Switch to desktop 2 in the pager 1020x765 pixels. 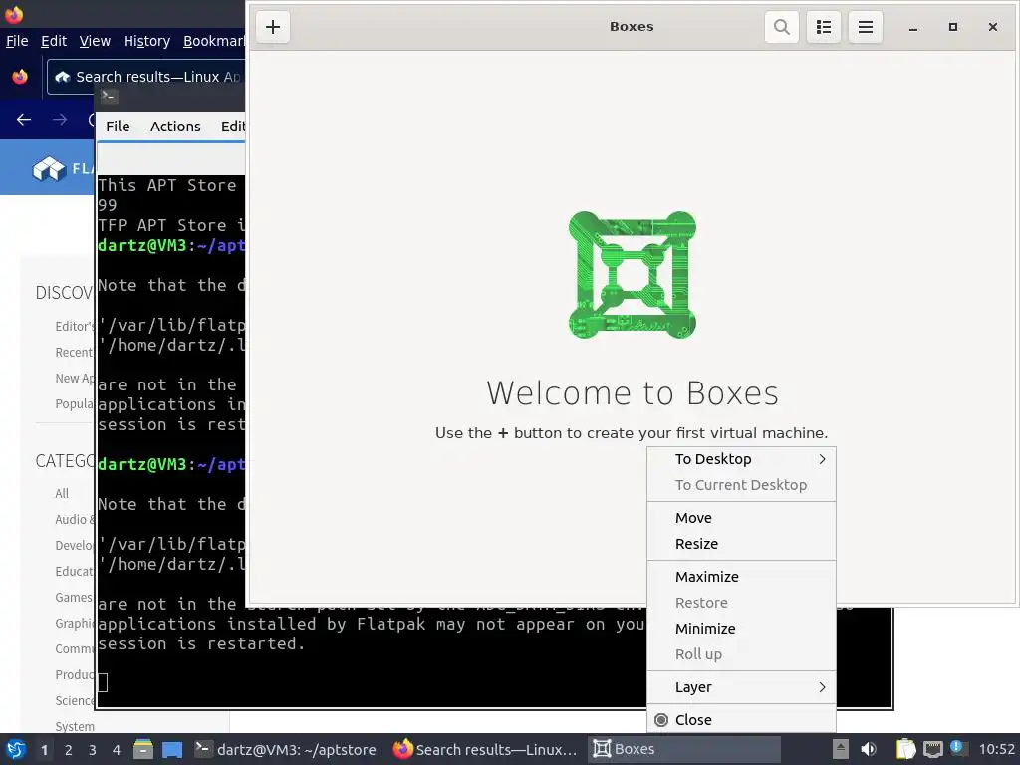[69, 750]
